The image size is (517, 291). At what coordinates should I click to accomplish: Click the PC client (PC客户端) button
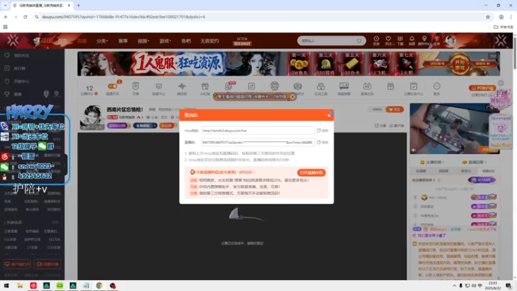coord(482,88)
